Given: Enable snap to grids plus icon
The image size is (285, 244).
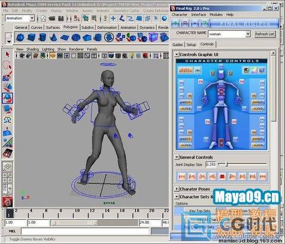Looking at the screenshot, I should pyautogui.click(x=113, y=18).
